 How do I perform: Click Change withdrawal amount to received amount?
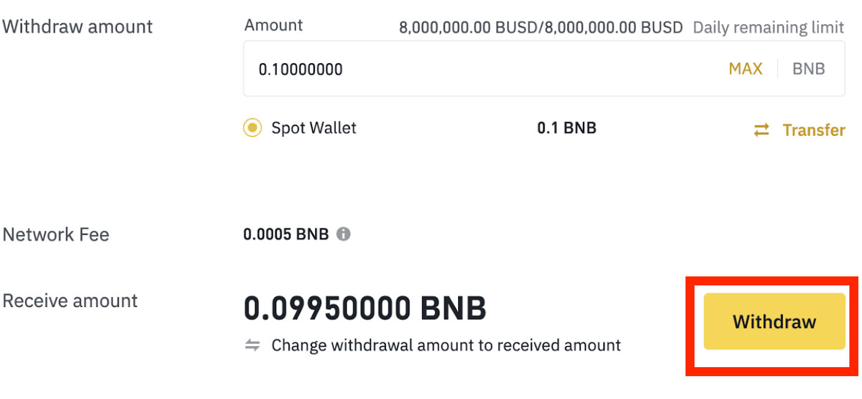(446, 346)
